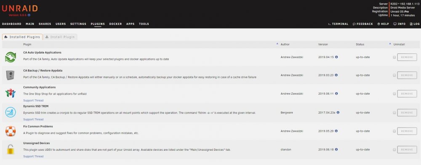Click the 'Fix Common Problems' plugin title

click(38, 126)
